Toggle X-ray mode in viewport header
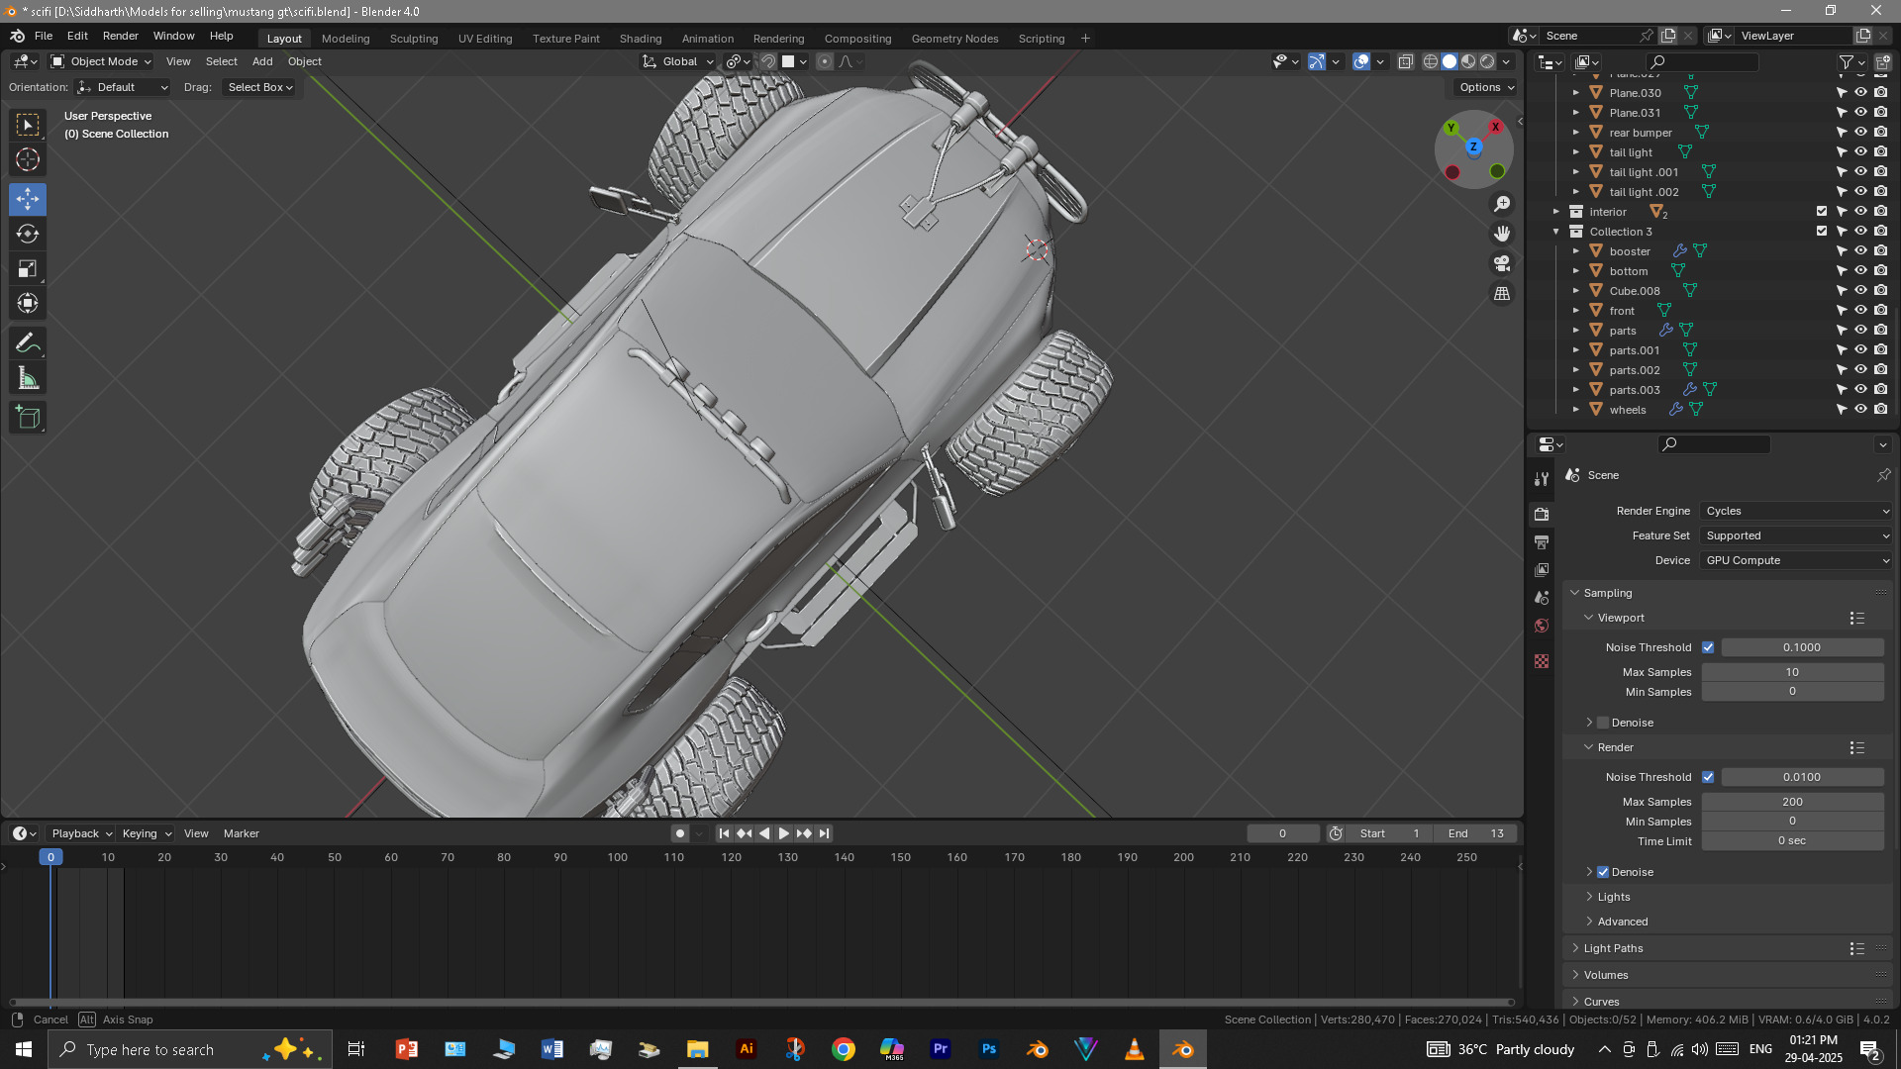Viewport: 1901px width, 1069px height. coord(1405,61)
